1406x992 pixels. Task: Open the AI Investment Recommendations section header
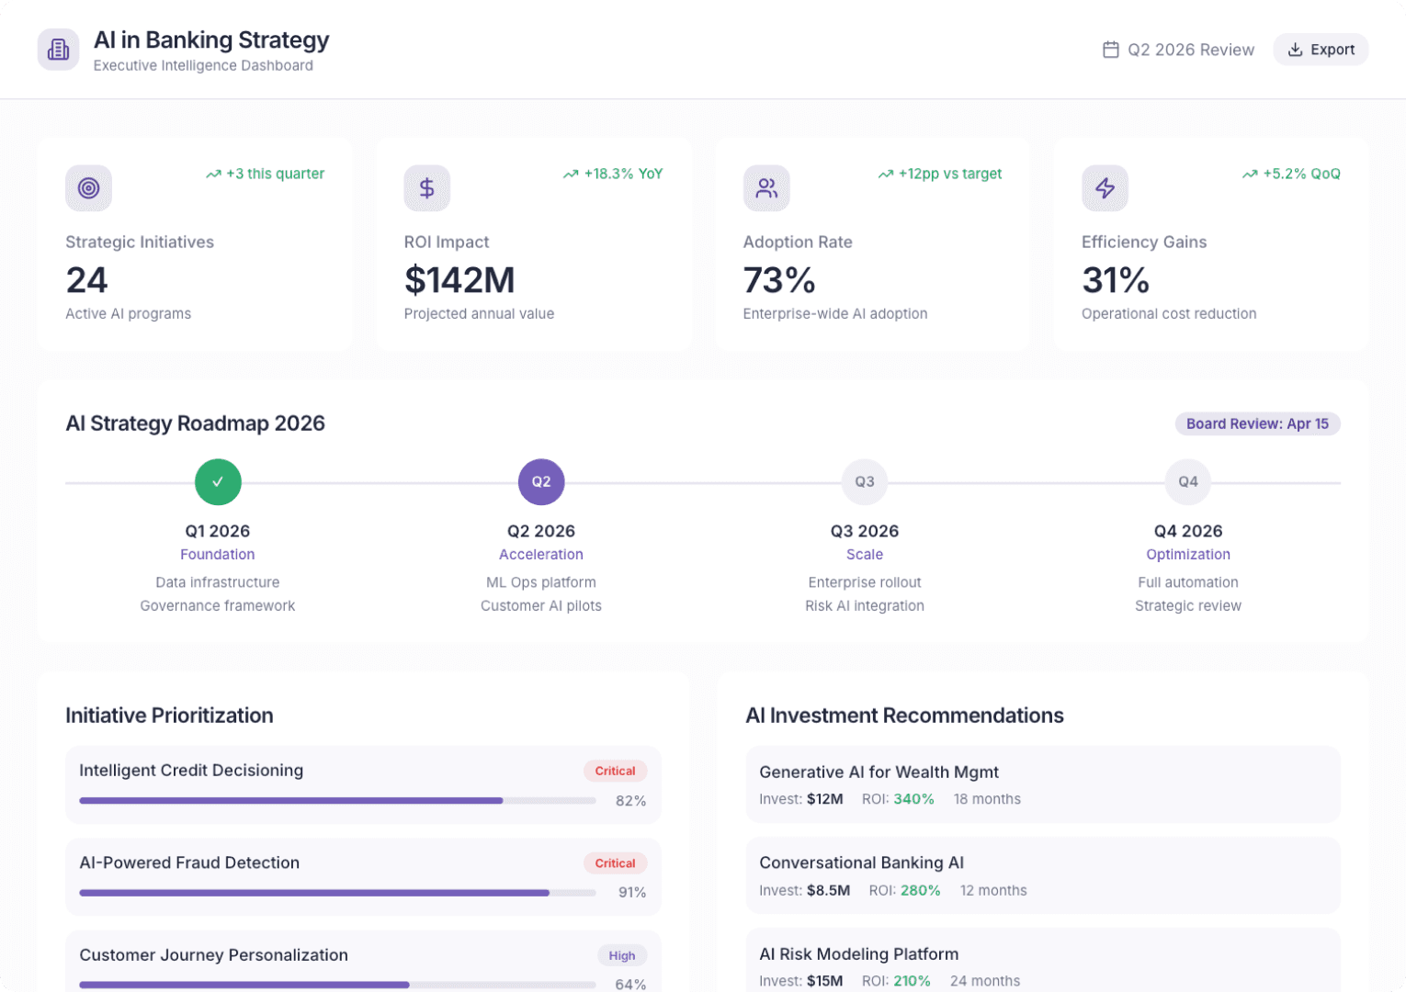[905, 716]
